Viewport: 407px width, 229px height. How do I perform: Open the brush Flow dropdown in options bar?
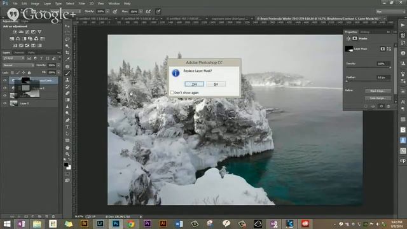pos(141,11)
